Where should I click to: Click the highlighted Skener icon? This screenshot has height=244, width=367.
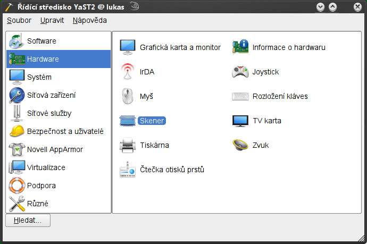128,121
